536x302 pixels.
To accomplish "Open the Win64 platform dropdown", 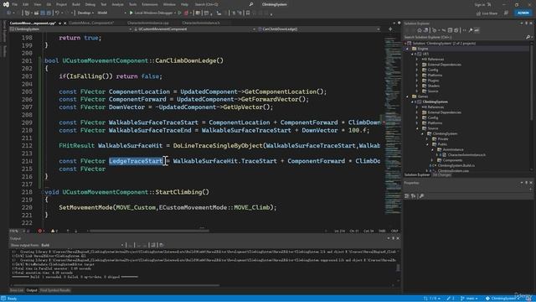I will 111,13.
